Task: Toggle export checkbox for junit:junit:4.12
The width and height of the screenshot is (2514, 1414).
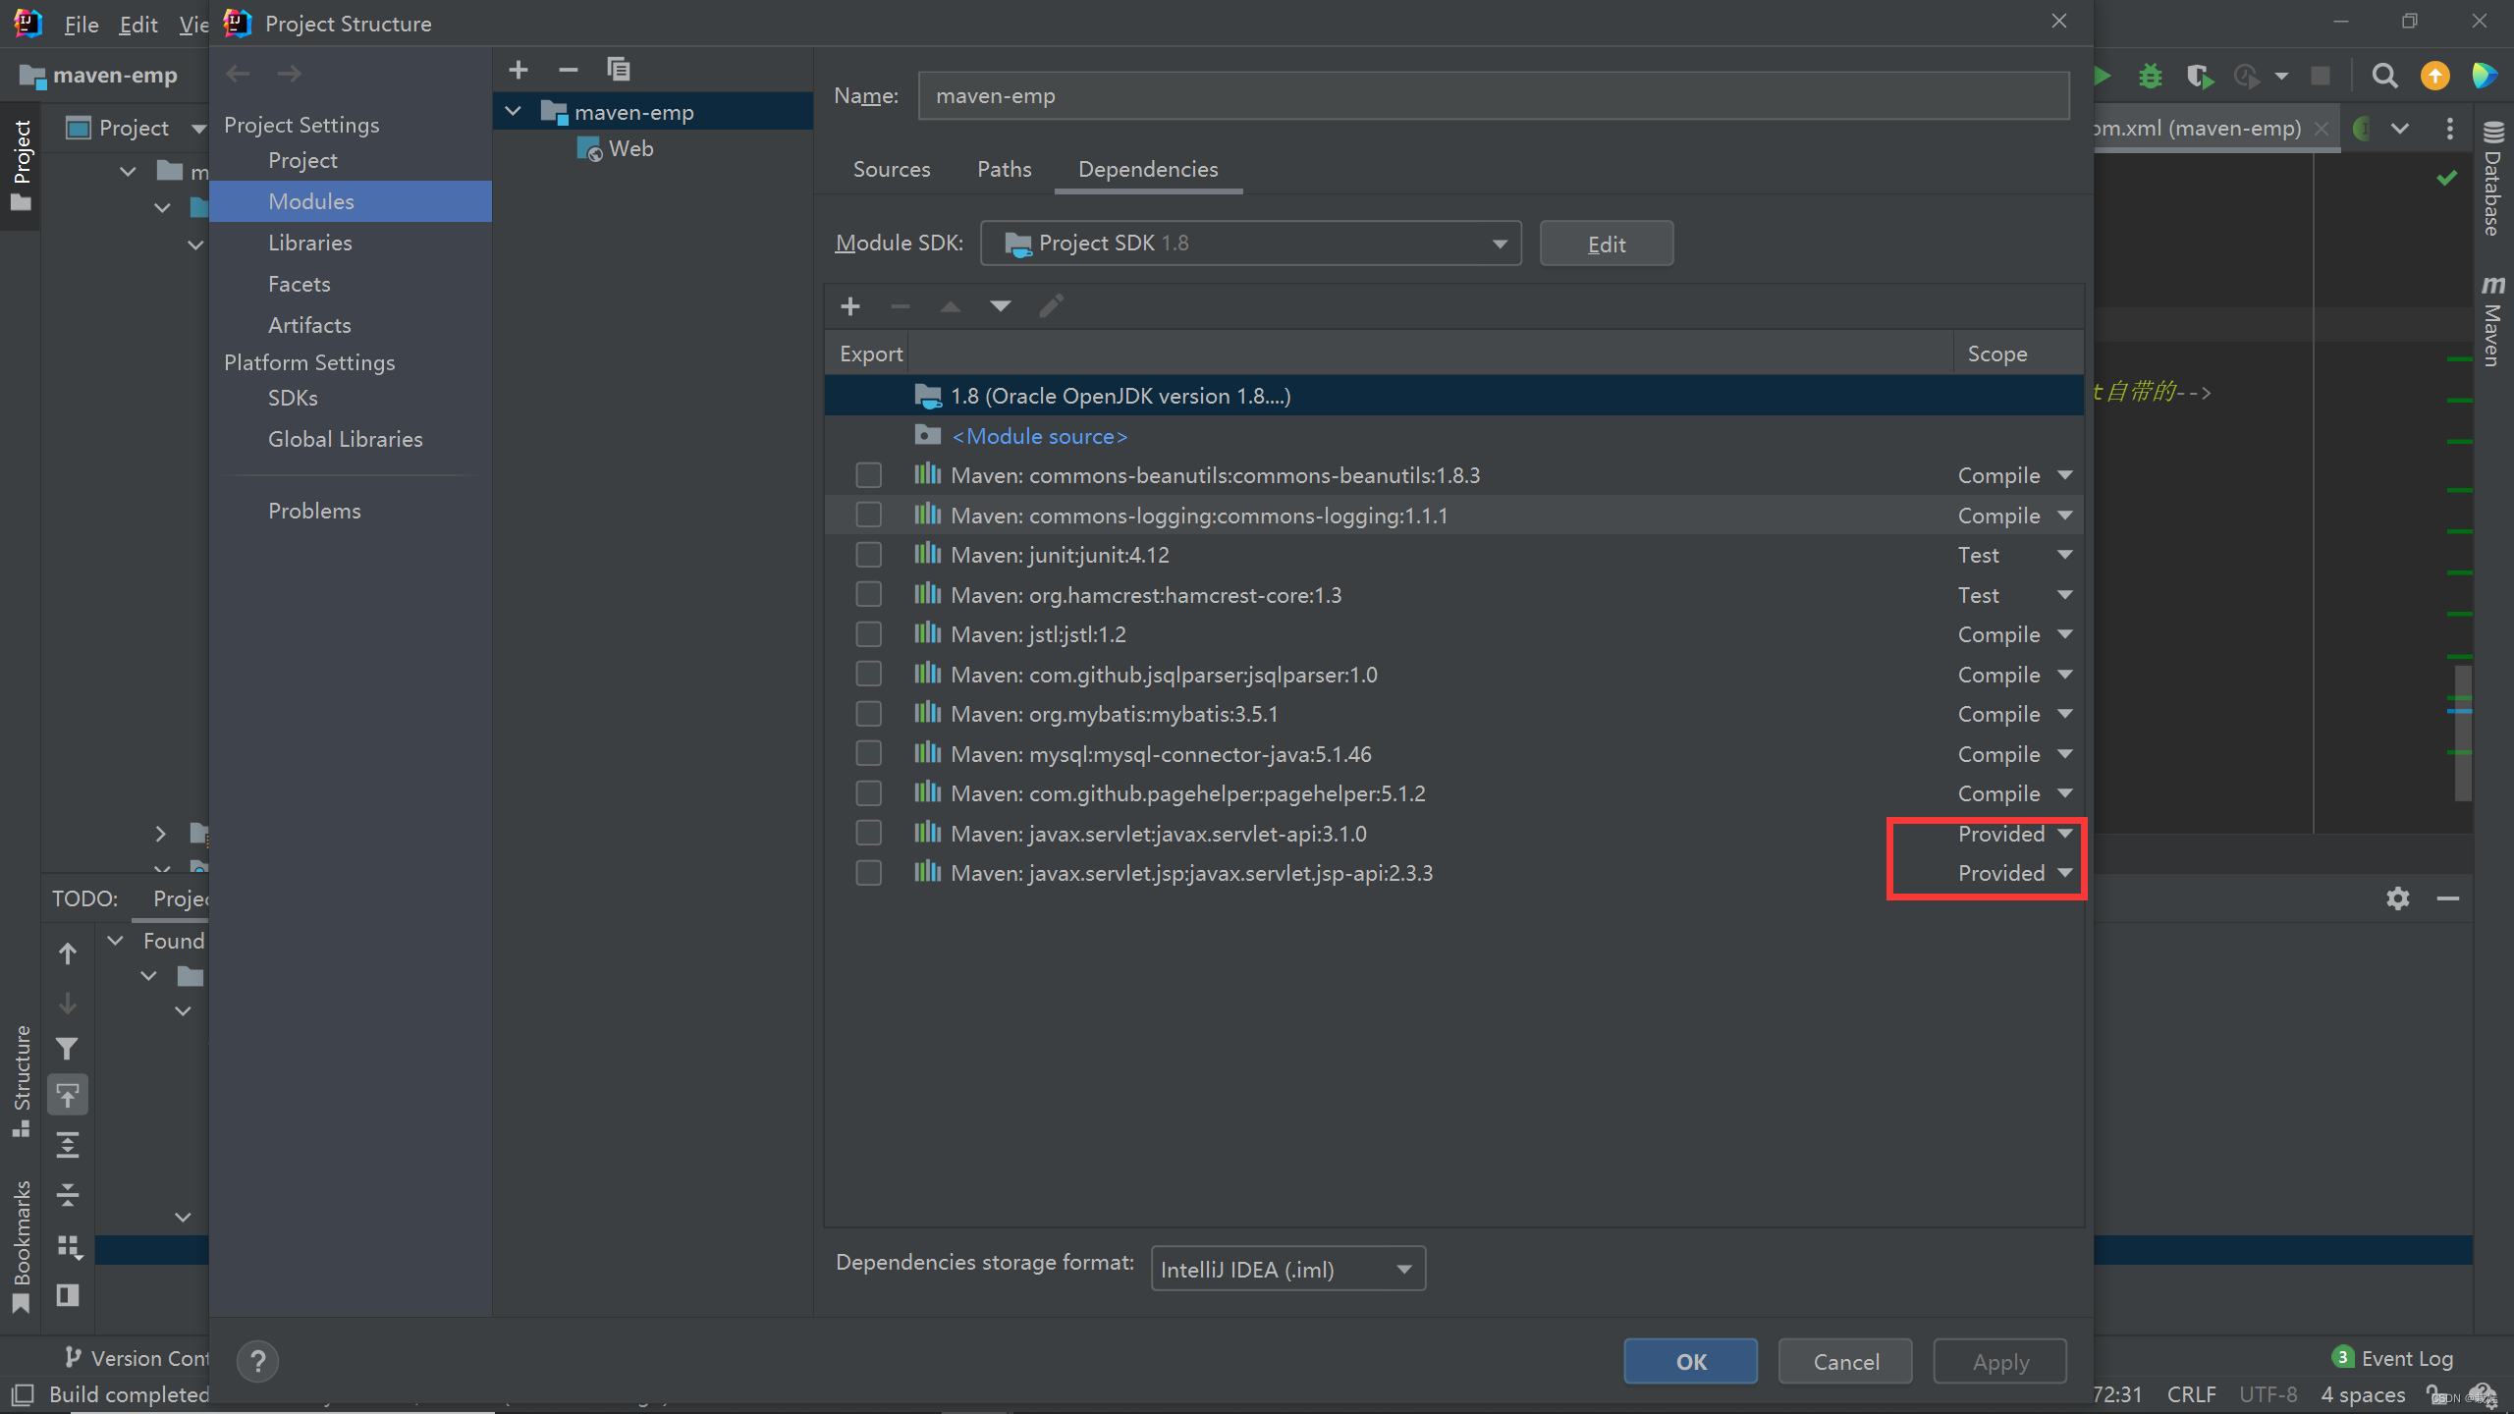Action: pos(868,555)
